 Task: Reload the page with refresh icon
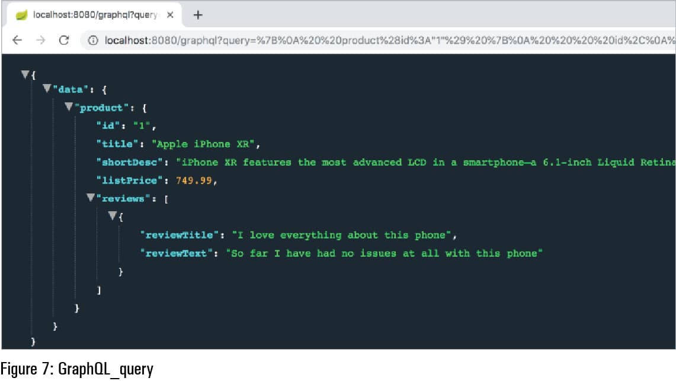coord(64,40)
